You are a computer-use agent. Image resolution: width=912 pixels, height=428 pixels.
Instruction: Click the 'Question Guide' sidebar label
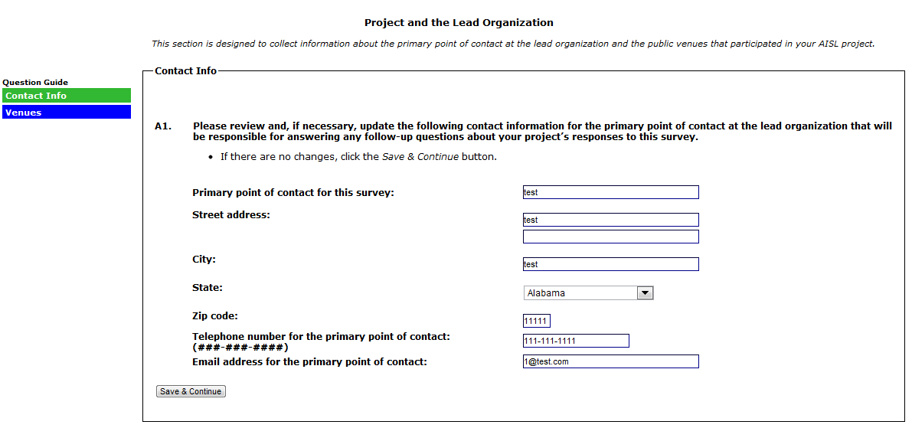tap(35, 82)
